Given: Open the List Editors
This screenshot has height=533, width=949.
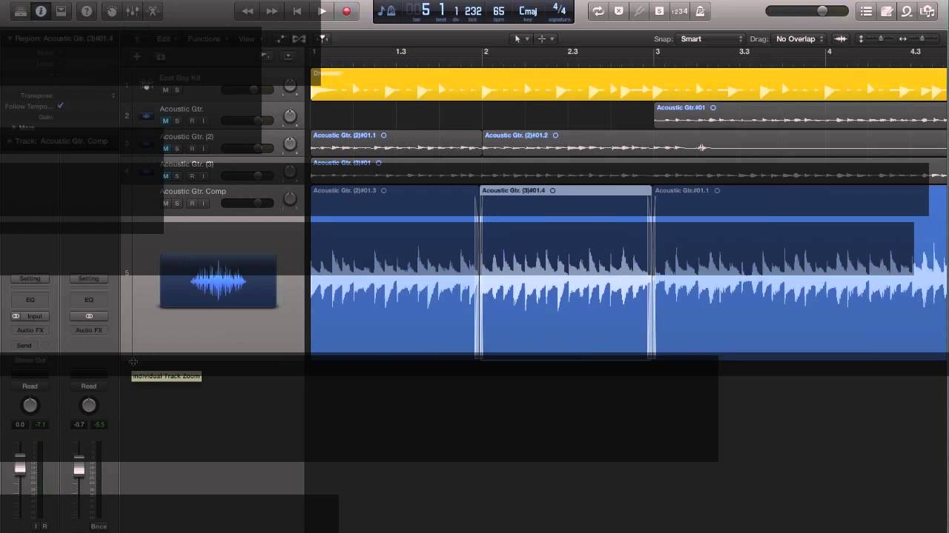Looking at the screenshot, I should (x=866, y=11).
